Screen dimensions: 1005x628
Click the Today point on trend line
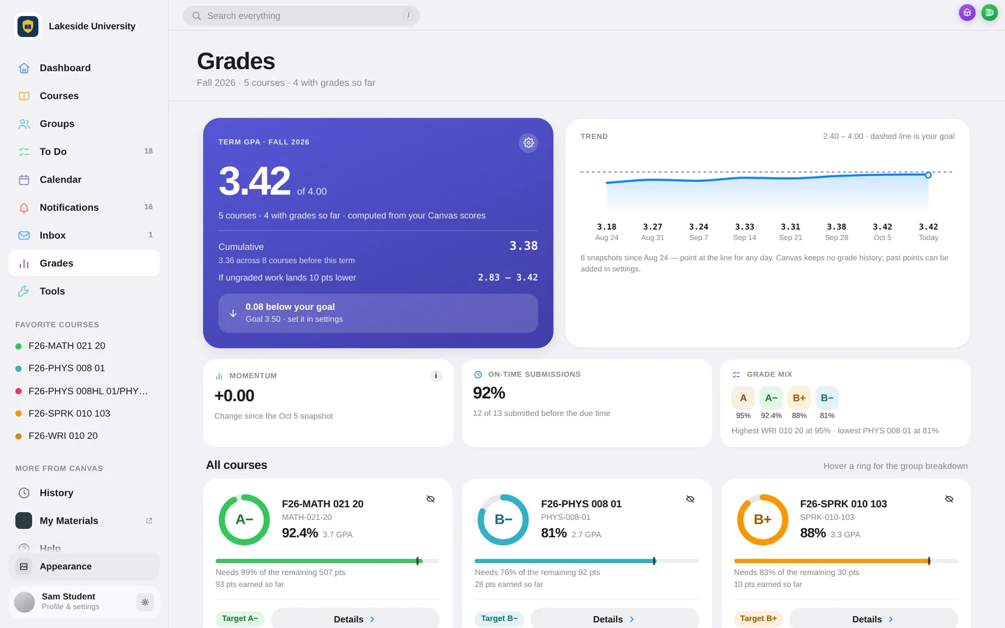point(928,175)
